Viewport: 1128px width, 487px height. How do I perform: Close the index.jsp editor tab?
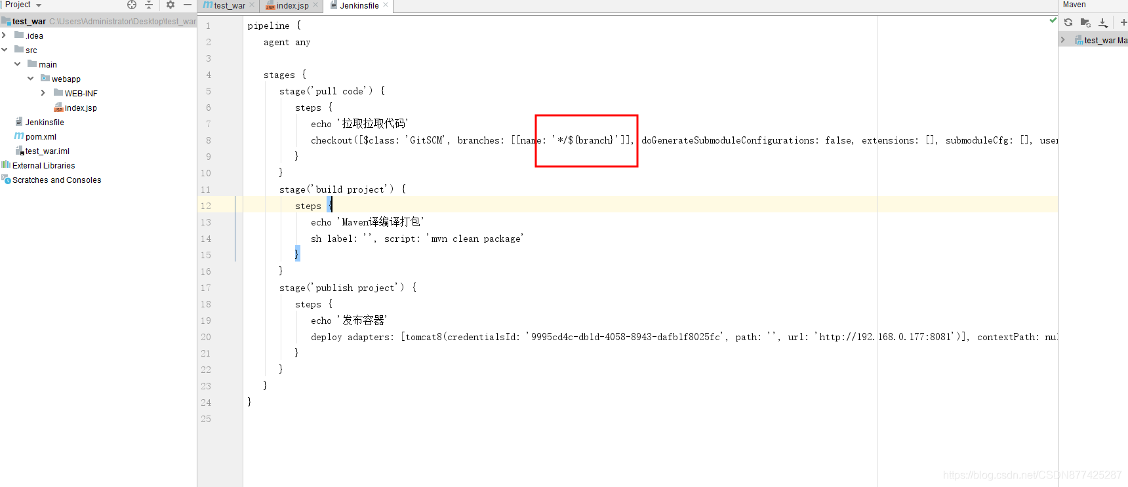tap(315, 5)
